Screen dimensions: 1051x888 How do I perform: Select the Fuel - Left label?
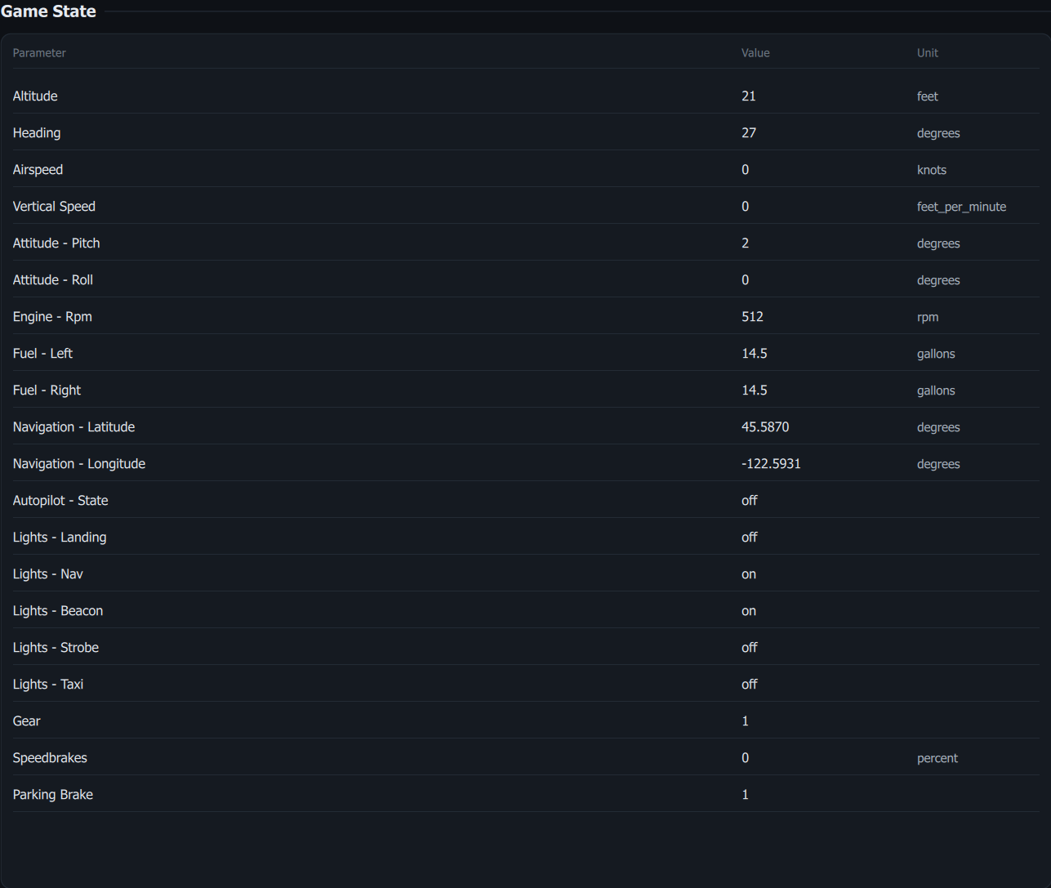pyautogui.click(x=42, y=354)
